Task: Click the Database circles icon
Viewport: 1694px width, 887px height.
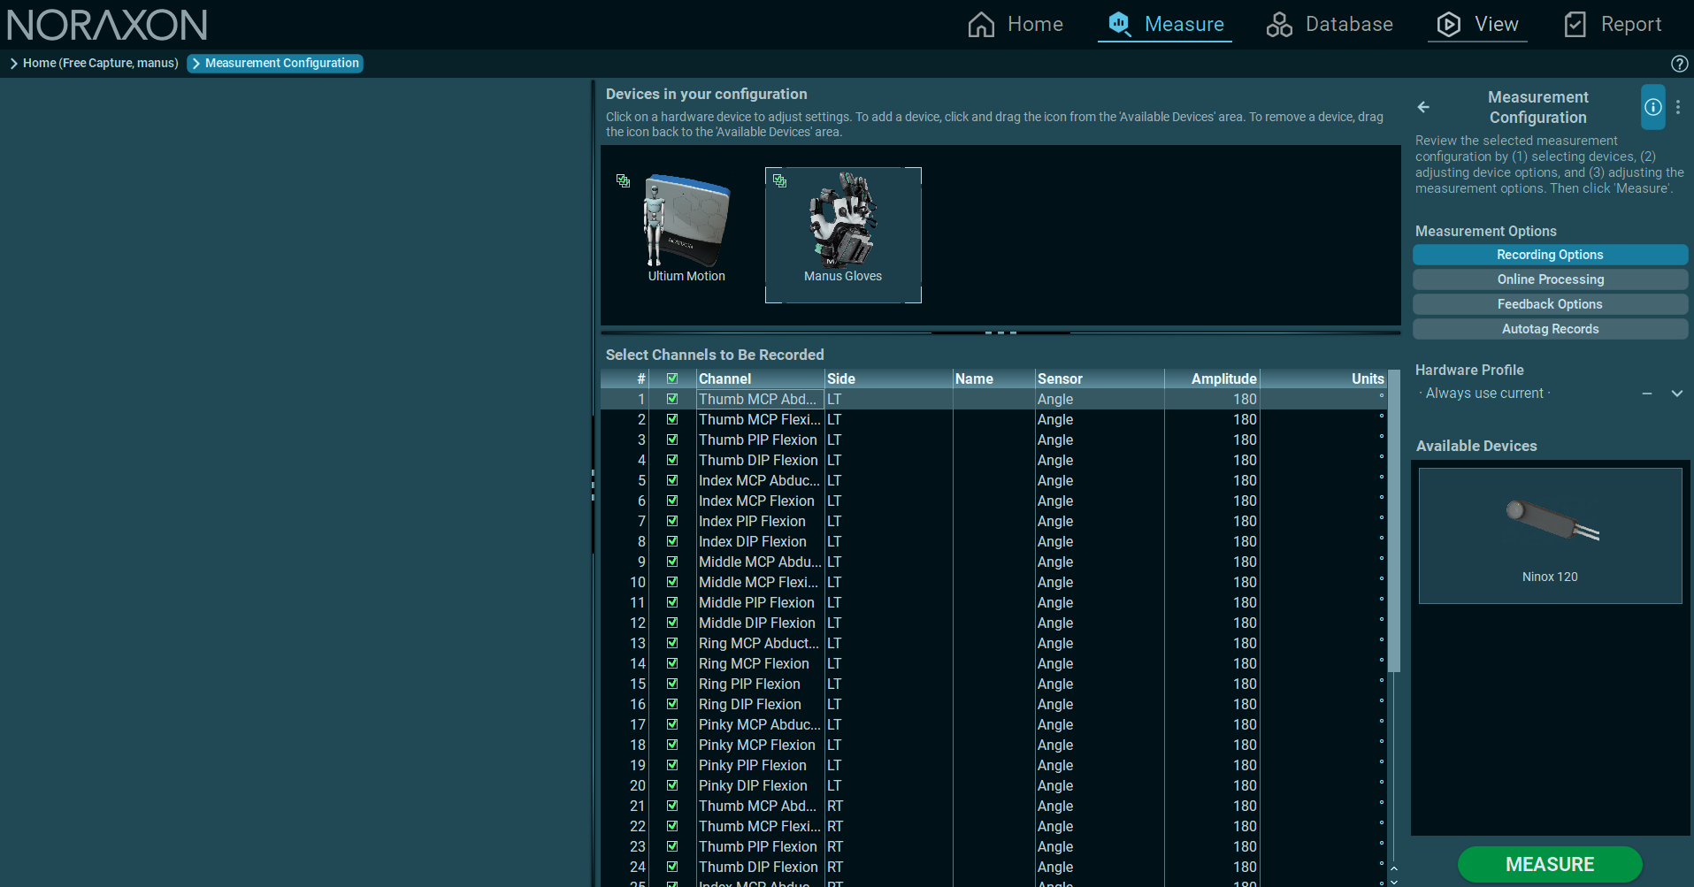Action: click(x=1279, y=24)
